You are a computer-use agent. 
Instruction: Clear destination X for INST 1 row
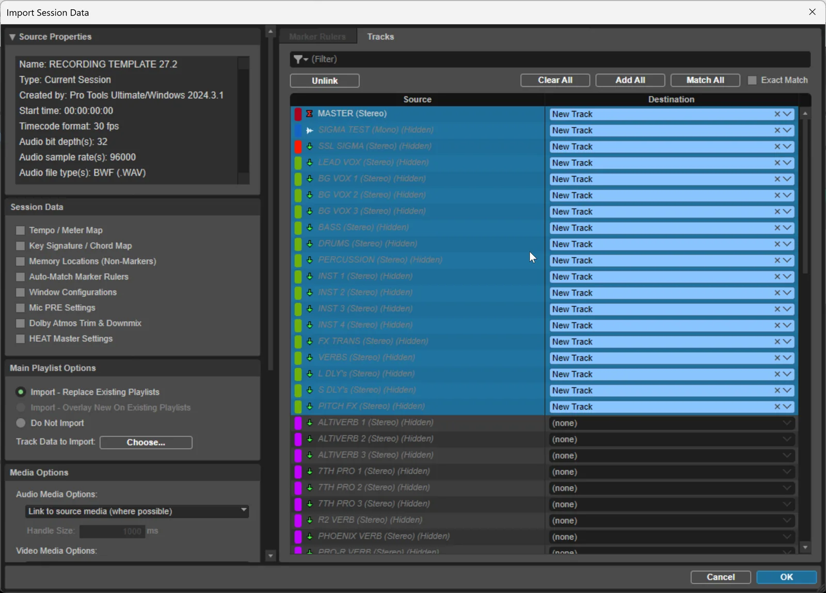click(777, 277)
